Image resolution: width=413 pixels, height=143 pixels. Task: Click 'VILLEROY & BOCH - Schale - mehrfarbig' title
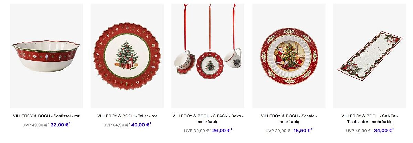(289, 119)
